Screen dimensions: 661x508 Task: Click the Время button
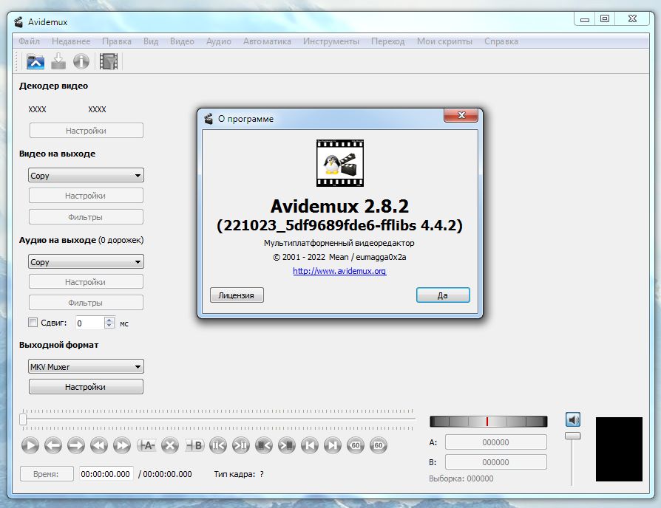tap(47, 474)
